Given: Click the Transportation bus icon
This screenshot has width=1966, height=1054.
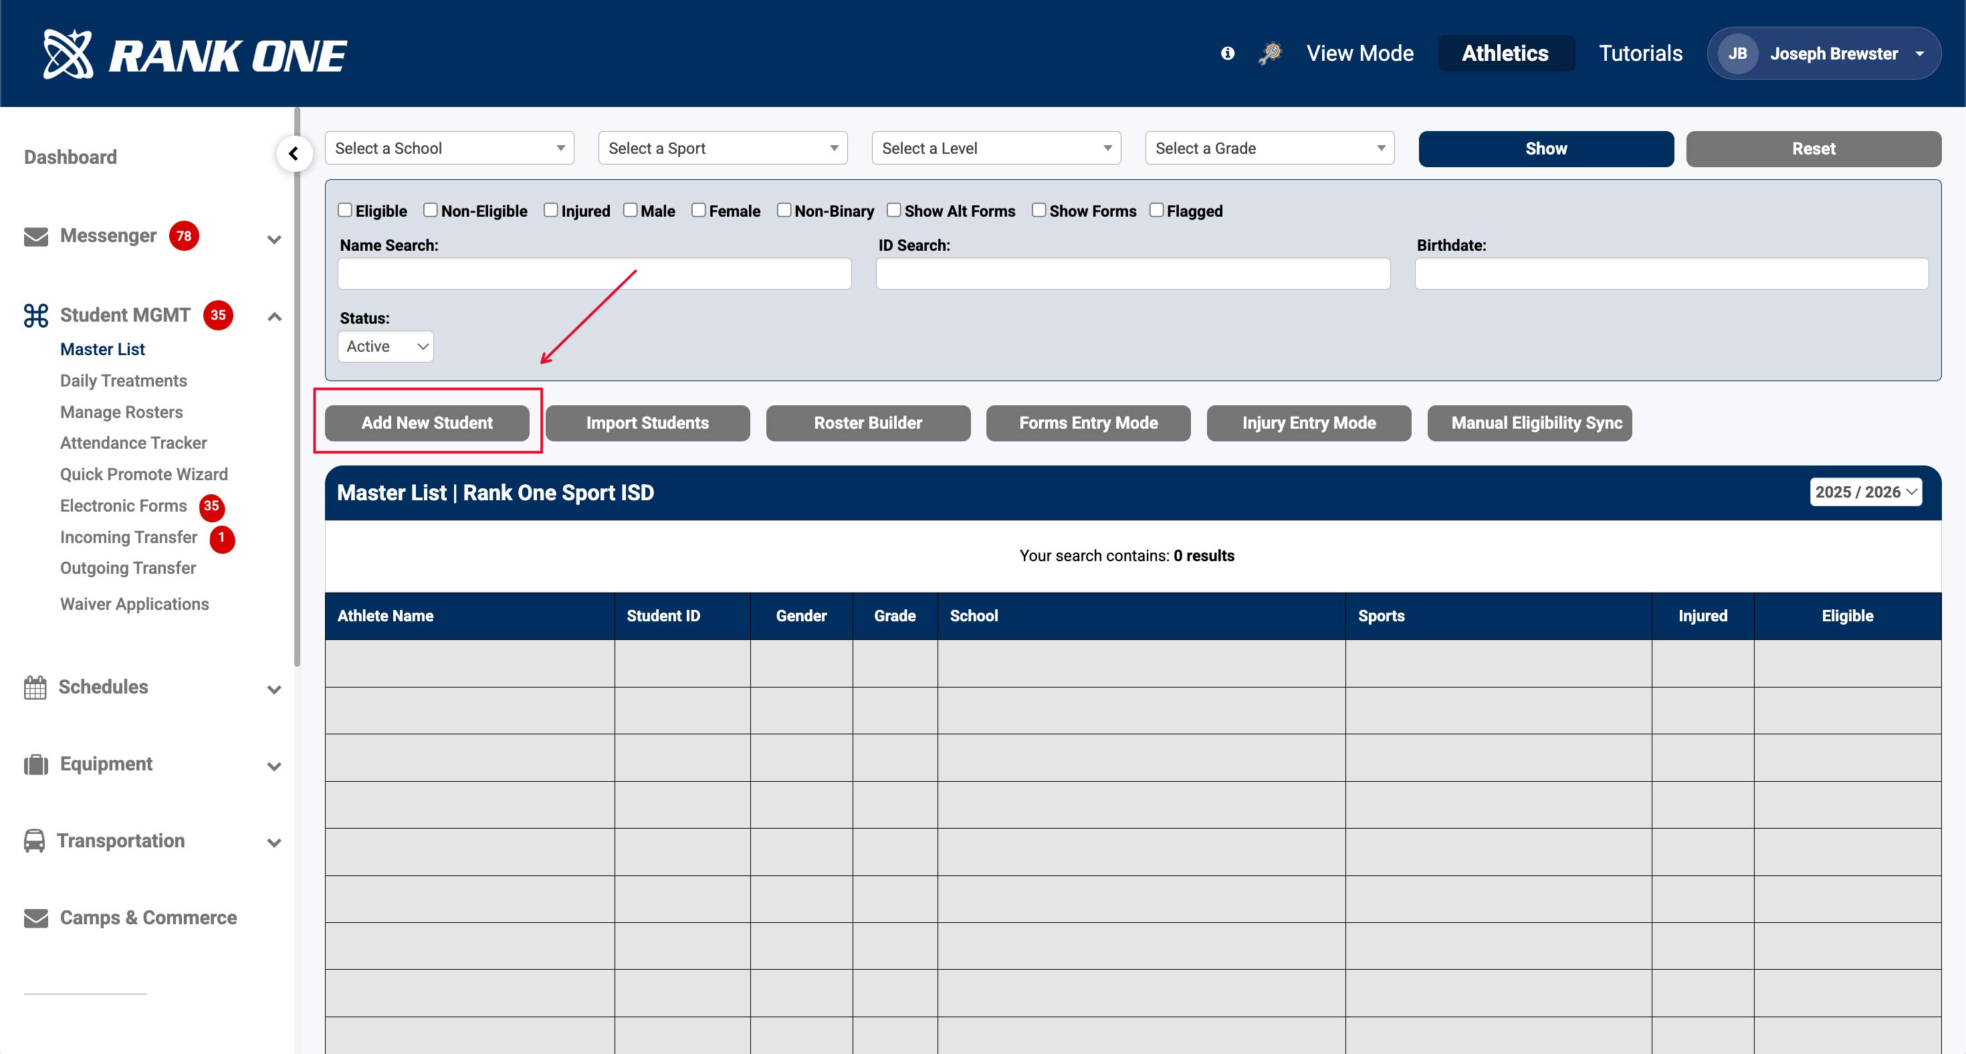Looking at the screenshot, I should [34, 841].
